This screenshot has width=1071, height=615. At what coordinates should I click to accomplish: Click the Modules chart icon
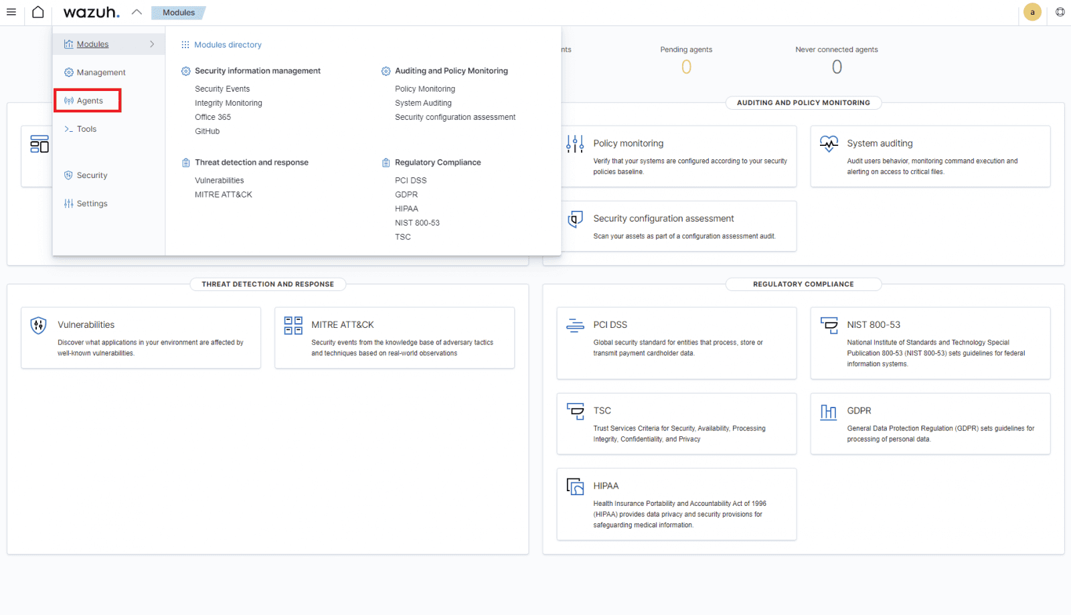68,44
